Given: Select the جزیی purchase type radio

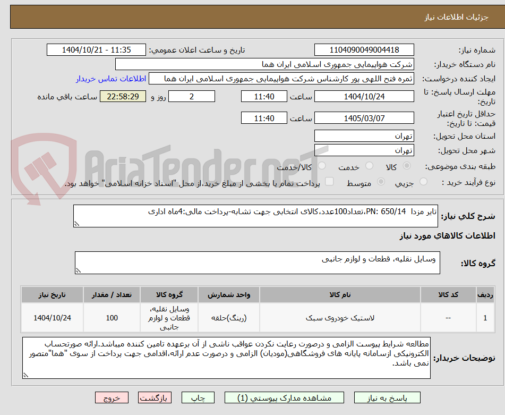Looking at the screenshot, I should pyautogui.click(x=424, y=182).
